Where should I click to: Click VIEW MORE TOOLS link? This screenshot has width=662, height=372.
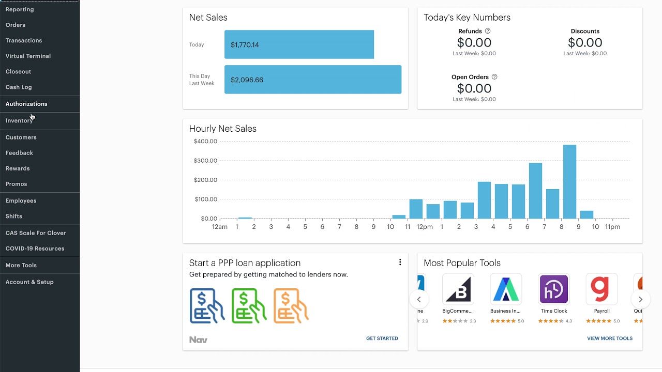pos(609,338)
